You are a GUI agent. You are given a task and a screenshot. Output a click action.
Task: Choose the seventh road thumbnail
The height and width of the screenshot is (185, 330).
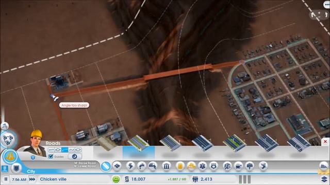pyautogui.click(x=299, y=143)
